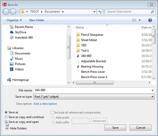This screenshot has height=136, width=158.
Task: Click the 340-000 part file icon
Action: (78, 56)
